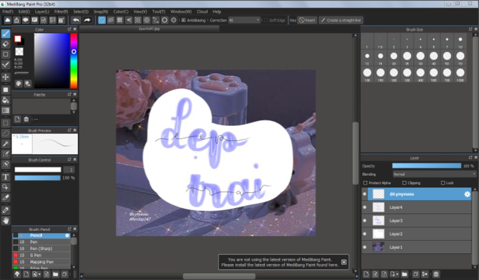
Task: Toggle visibility of @Lynyeusu layer
Action: pos(364,194)
